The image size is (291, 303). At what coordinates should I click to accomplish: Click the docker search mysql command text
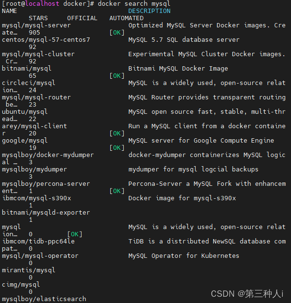134,4
